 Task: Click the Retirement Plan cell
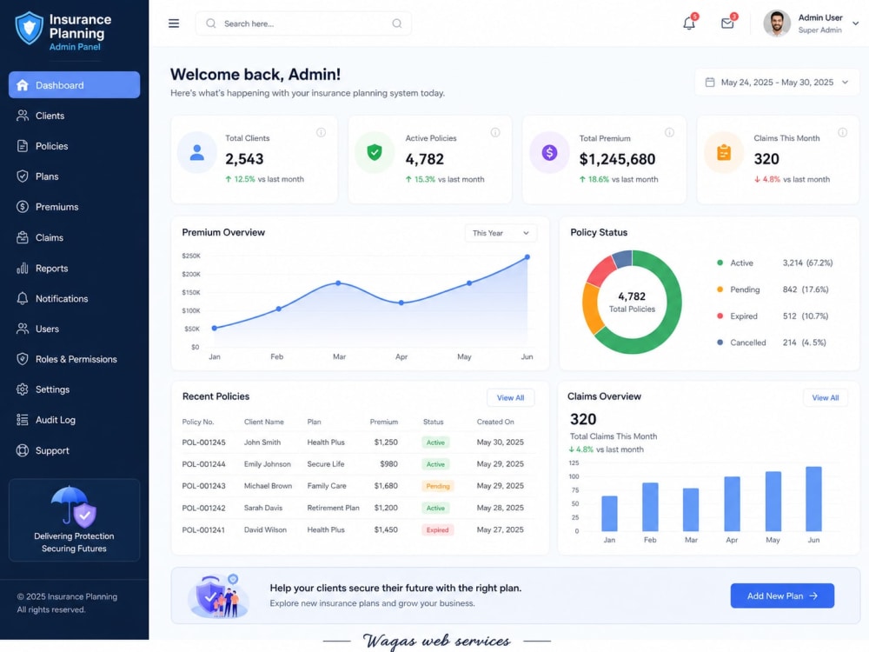tap(333, 508)
